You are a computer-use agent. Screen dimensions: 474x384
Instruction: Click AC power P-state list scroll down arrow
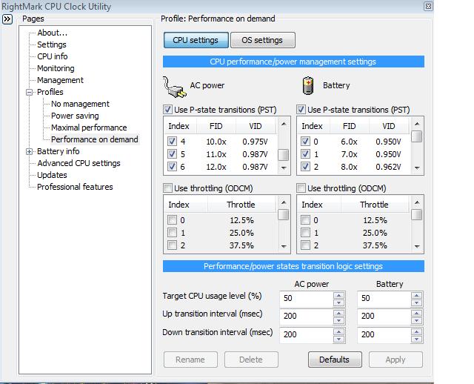284,168
